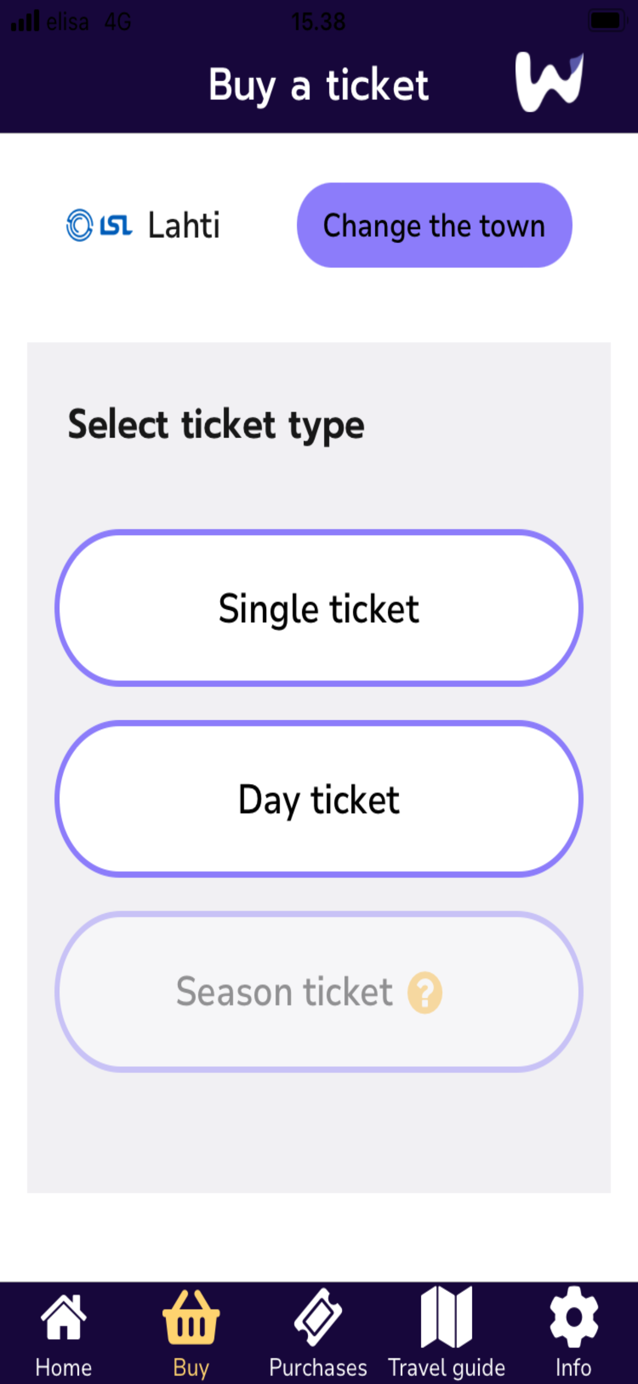The height and width of the screenshot is (1384, 638).
Task: Switch to the Home tab label
Action: [x=63, y=1367]
